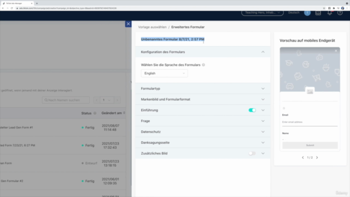The height and width of the screenshot is (197, 350).
Task: Click the info icon beside form language label
Action: (203, 65)
